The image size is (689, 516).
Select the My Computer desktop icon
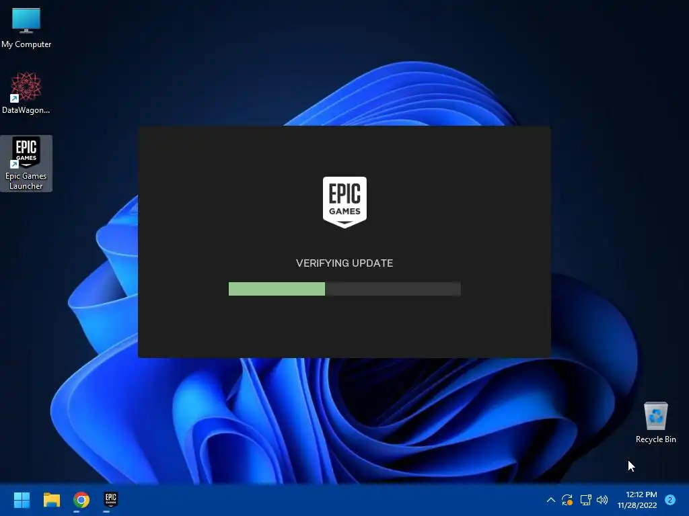click(26, 28)
